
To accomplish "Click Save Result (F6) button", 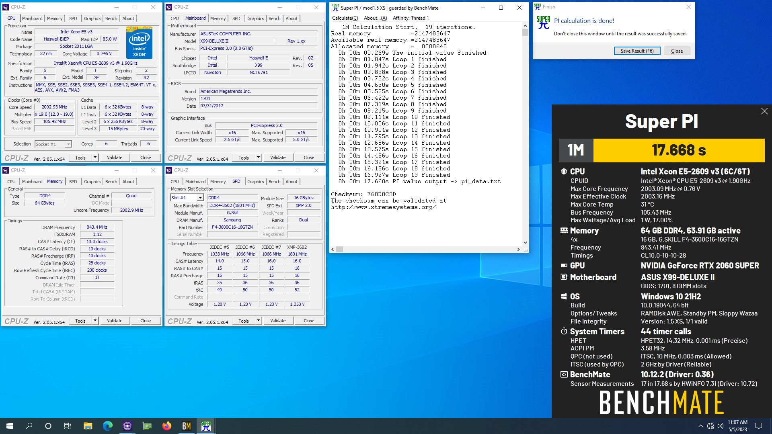I will point(637,51).
